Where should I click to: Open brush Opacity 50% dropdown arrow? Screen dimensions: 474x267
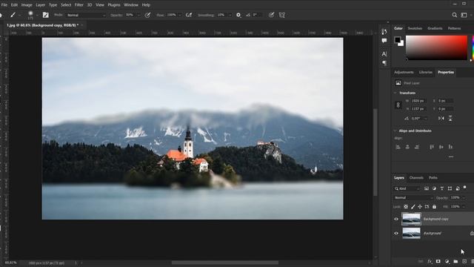coord(139,15)
